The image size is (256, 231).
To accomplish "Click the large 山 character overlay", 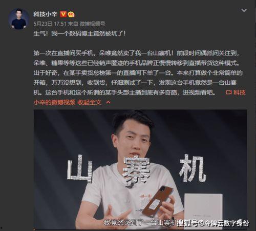I will (80, 168).
